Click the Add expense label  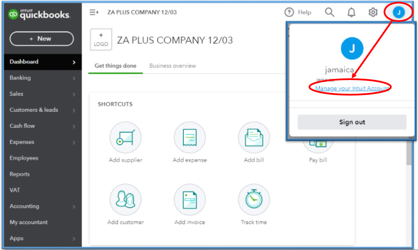(190, 160)
